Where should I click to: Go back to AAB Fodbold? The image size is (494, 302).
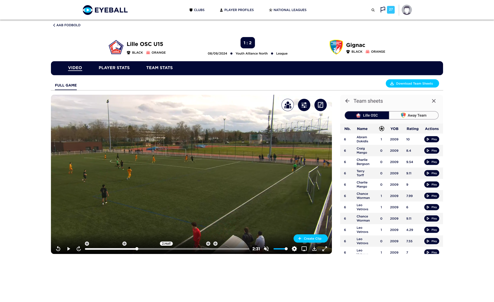pyautogui.click(x=67, y=25)
